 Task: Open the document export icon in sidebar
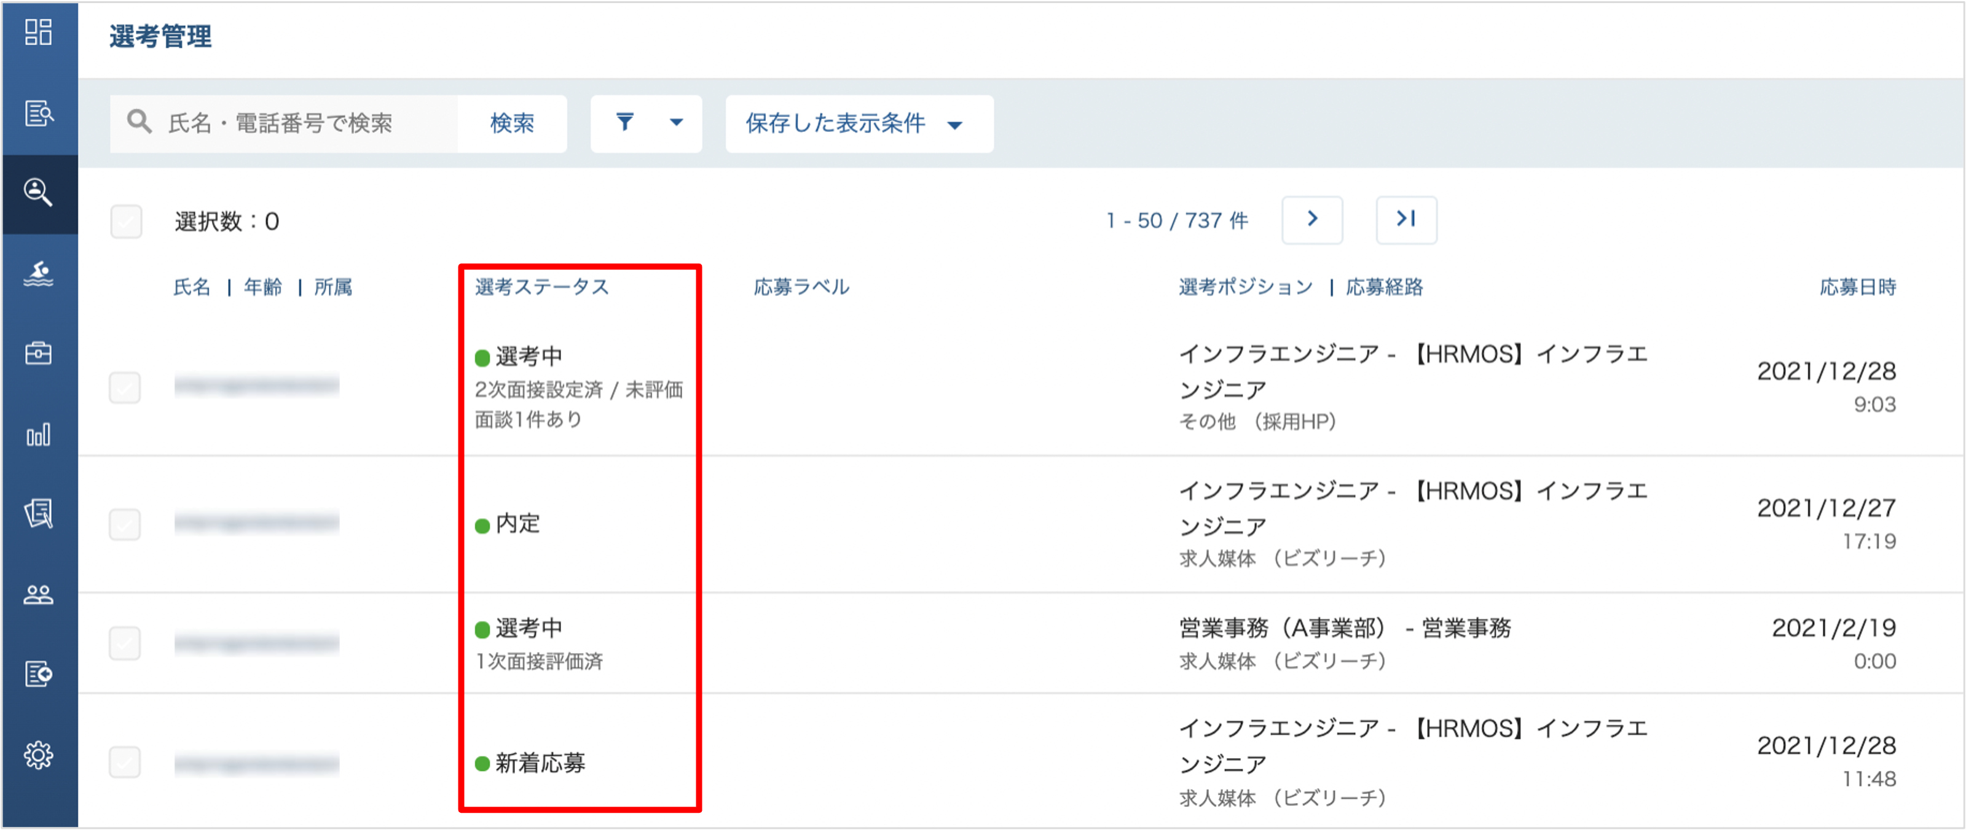(38, 673)
